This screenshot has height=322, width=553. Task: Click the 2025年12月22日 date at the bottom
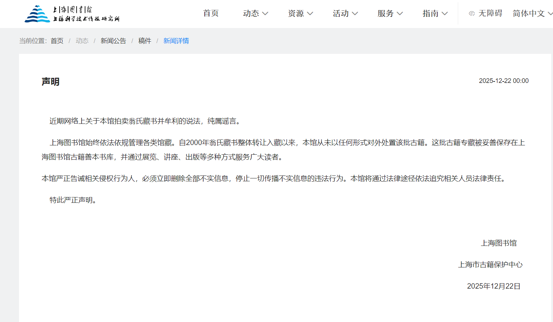point(493,286)
